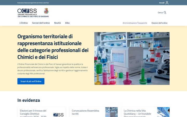Screen dimensions: 187x117
Task: Click the magnifying glass search icon
Action: (165, 12)
